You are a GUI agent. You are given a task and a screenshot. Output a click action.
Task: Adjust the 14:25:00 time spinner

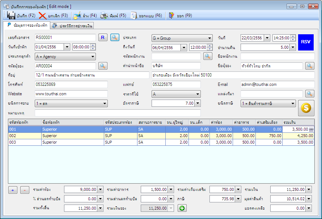293,38
